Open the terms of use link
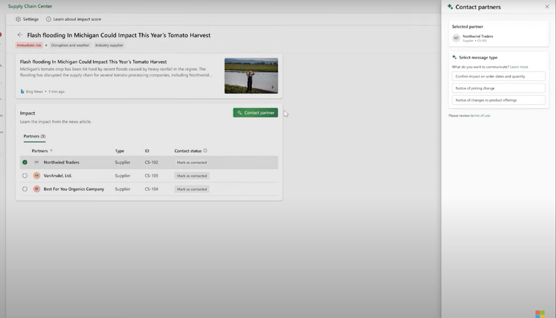 pyautogui.click(x=480, y=116)
